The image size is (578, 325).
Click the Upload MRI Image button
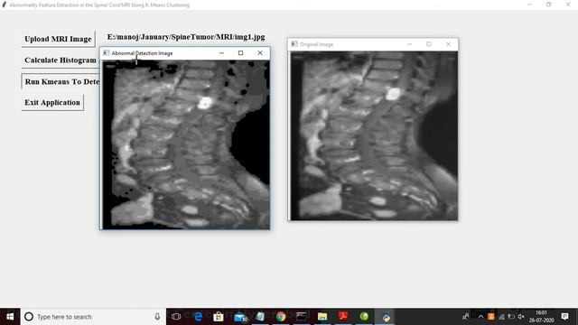tap(58, 39)
